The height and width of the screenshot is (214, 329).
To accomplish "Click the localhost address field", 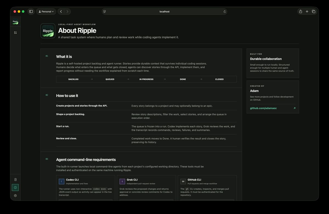I will [164, 12].
